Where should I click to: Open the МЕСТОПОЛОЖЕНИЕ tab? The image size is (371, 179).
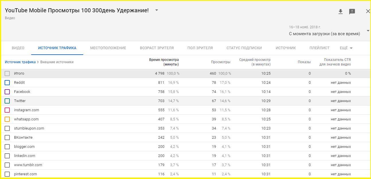point(108,48)
